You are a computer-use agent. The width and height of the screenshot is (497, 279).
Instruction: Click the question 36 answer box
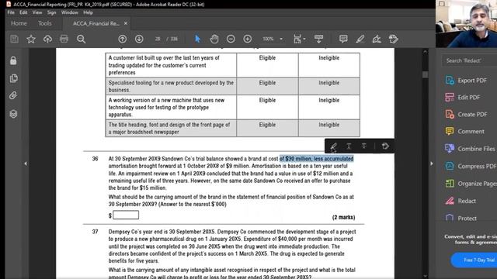point(126,215)
